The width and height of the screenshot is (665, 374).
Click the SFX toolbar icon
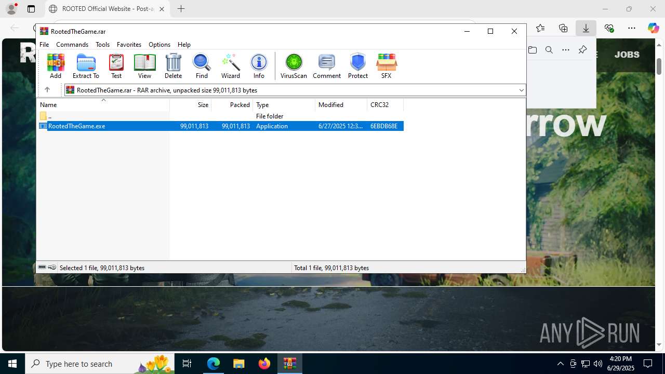click(x=386, y=66)
